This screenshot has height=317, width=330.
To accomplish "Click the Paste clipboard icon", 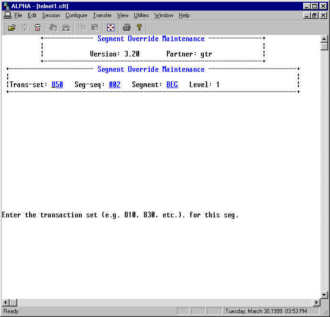I will [x=95, y=28].
